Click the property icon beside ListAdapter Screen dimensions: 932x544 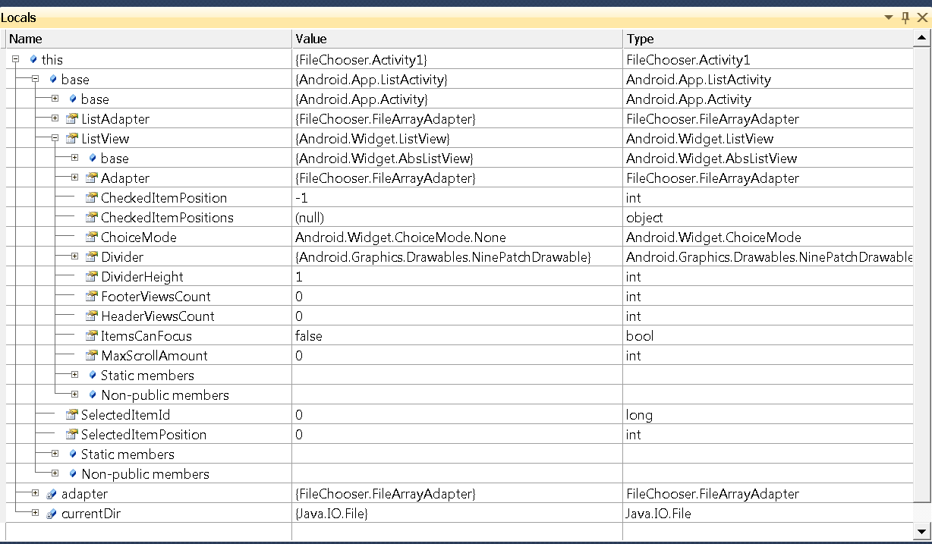[72, 119]
